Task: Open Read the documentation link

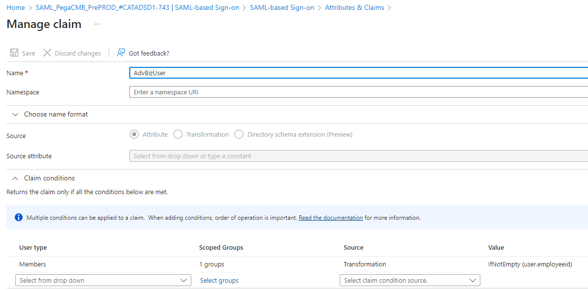Action: point(330,217)
